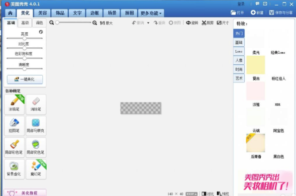Click the zoom in magnifier icon
Image resolution: width=296 pixels, height=196 pixels.
point(95,23)
